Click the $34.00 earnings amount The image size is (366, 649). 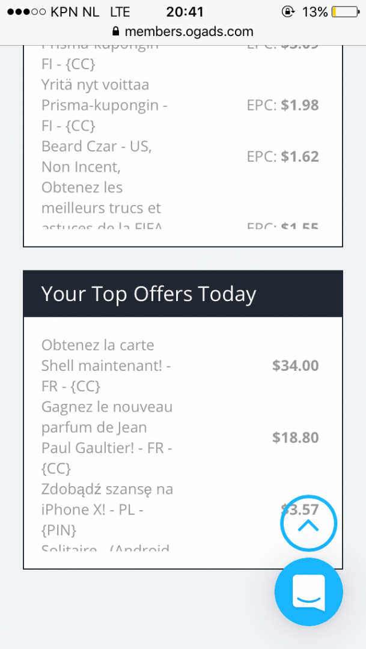295,365
